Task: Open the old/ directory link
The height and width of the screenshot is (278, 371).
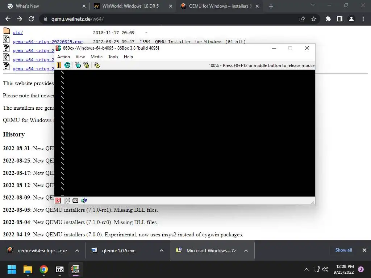Action: point(18,33)
